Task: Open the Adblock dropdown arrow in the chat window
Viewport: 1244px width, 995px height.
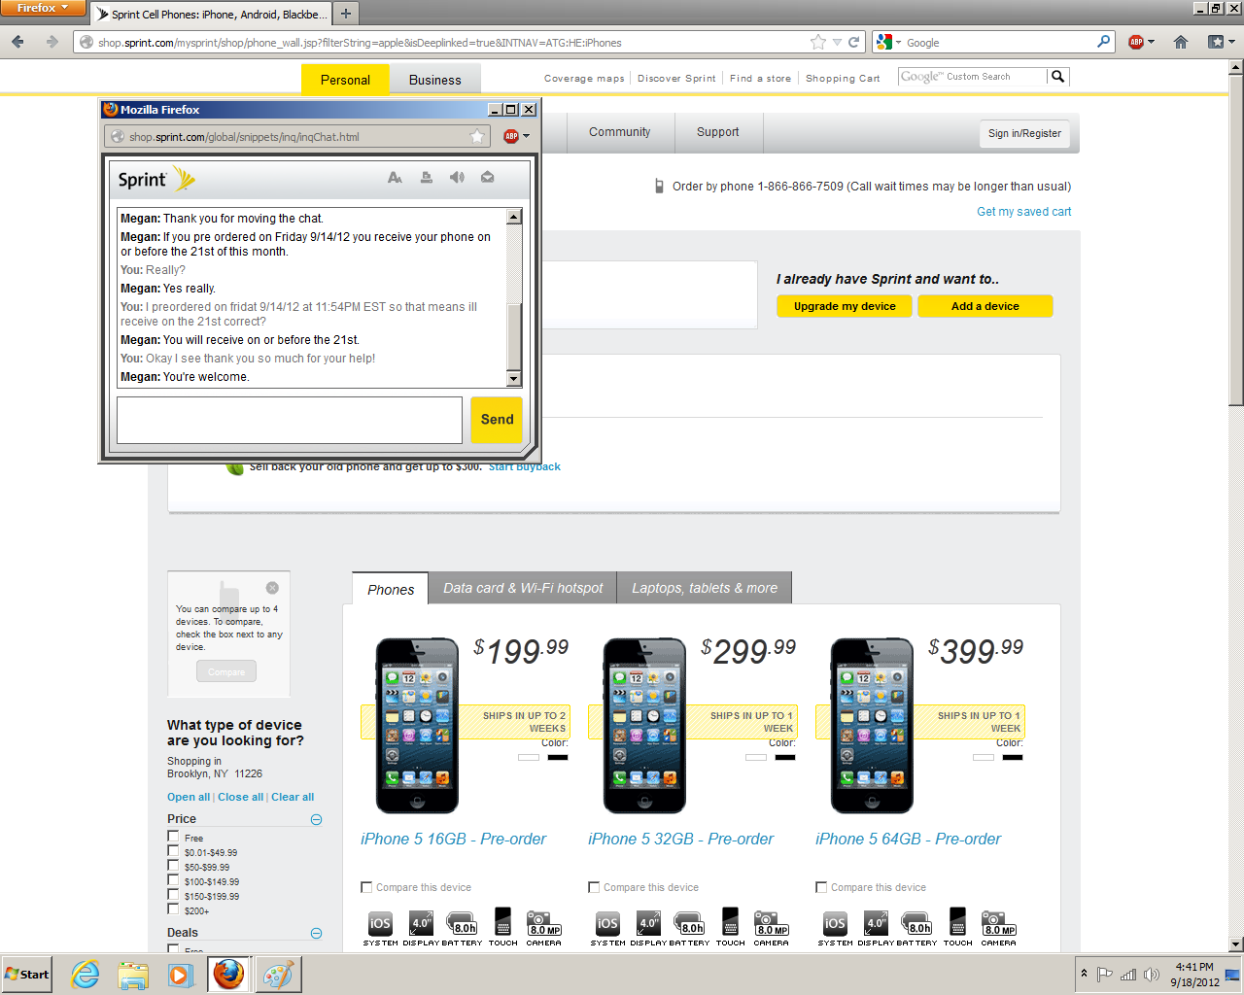Action: [x=527, y=136]
